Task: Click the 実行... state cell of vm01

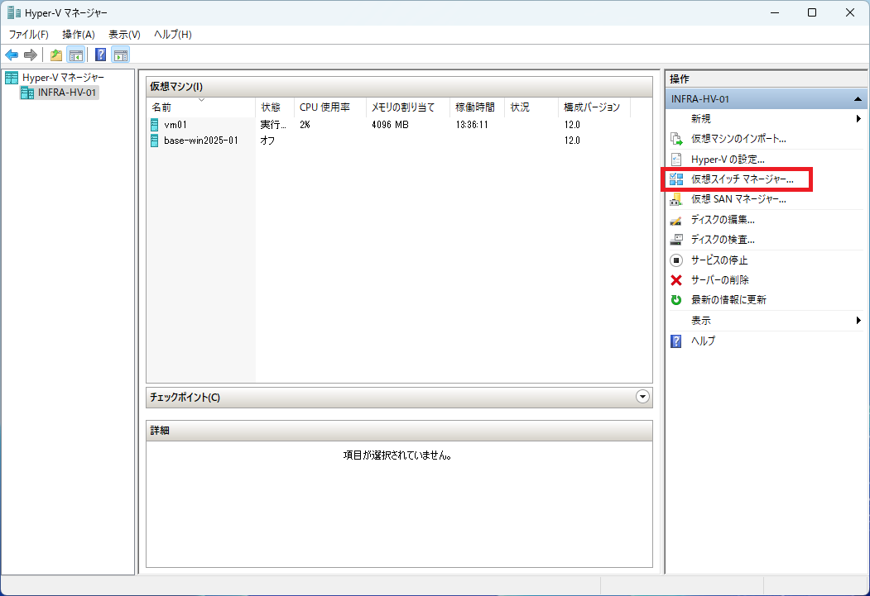Action: (x=273, y=125)
